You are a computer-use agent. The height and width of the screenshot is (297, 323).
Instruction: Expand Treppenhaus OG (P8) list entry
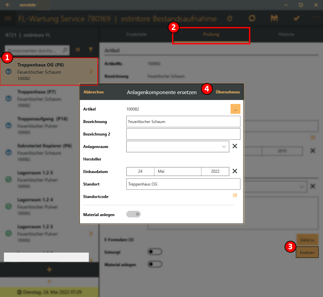point(91,72)
